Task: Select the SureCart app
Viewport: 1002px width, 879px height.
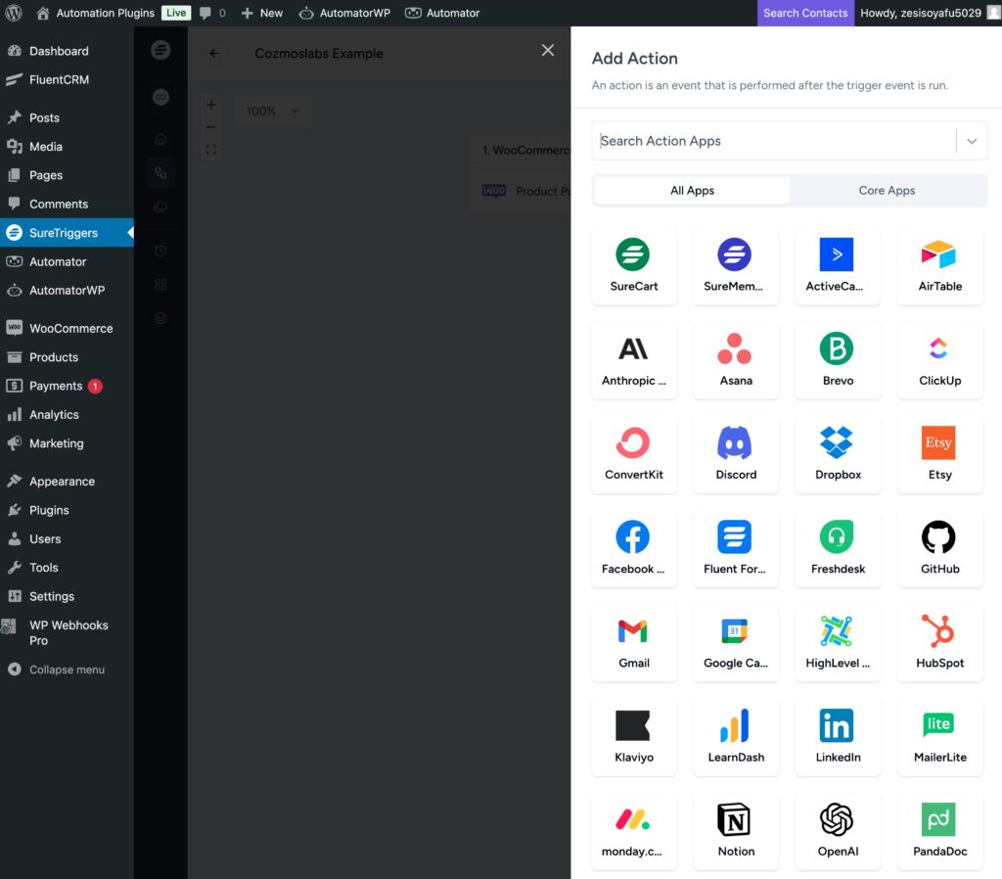Action: click(x=633, y=266)
